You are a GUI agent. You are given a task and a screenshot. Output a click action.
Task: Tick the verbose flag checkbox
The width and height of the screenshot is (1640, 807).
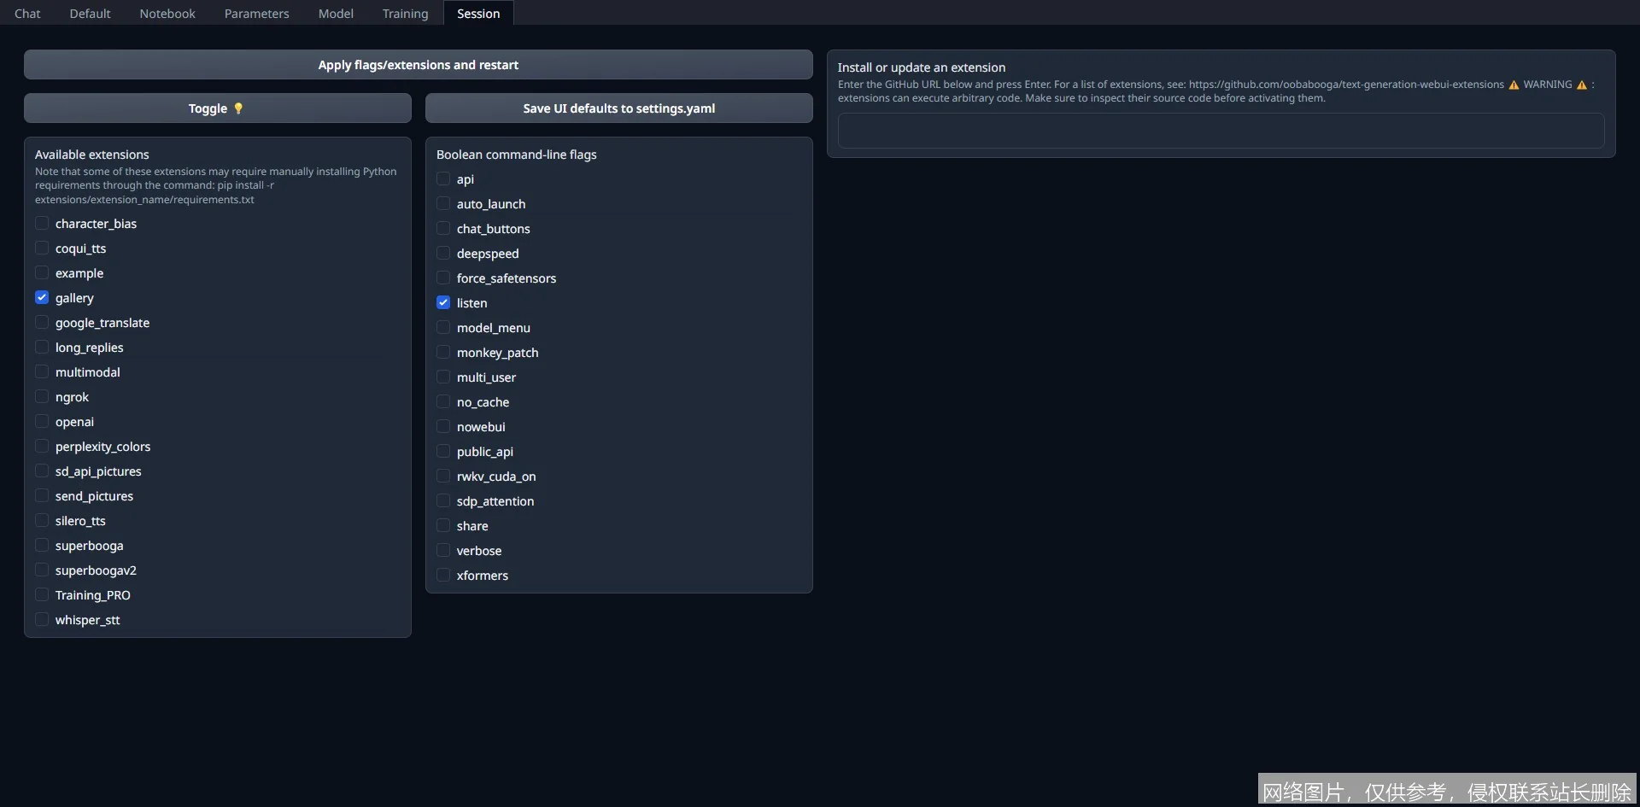point(443,551)
